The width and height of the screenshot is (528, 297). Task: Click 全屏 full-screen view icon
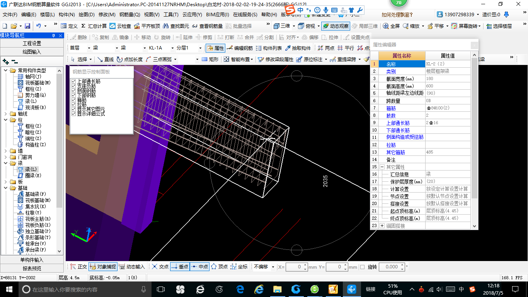pos(391,26)
